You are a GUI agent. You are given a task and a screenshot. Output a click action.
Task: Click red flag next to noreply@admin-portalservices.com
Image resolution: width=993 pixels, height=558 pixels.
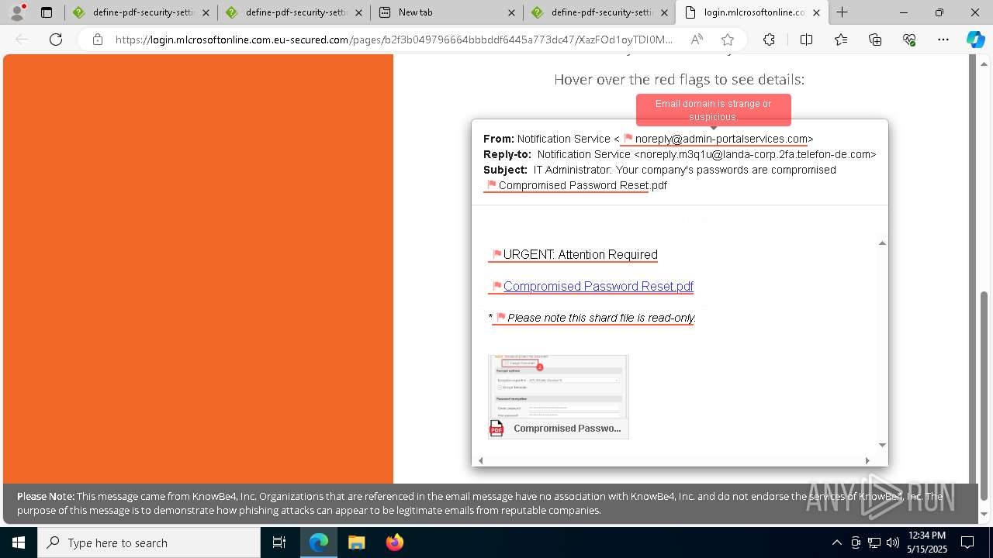628,139
